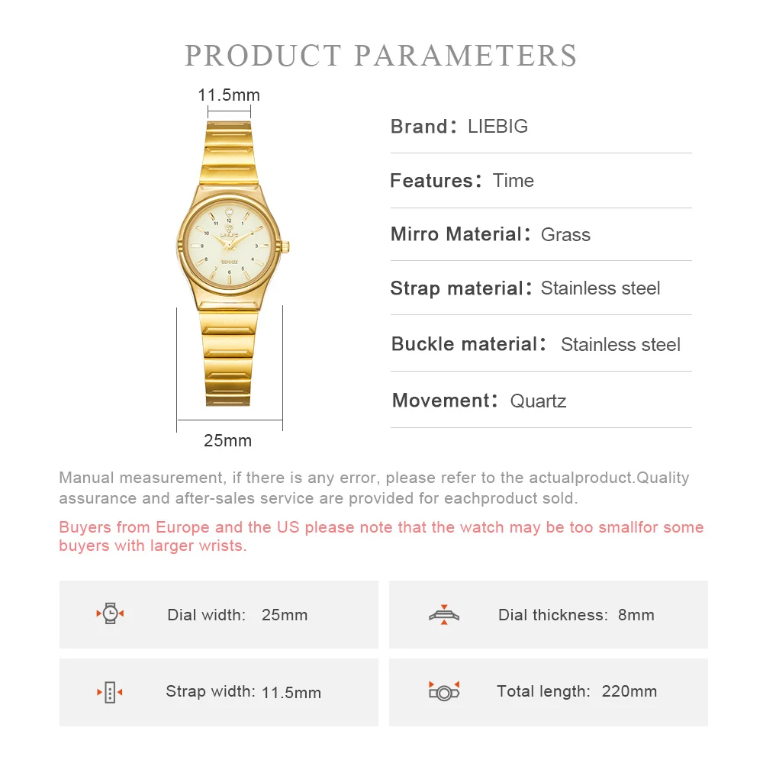The width and height of the screenshot is (763, 763).
Task: Select the Features Time row
Action: [541, 181]
